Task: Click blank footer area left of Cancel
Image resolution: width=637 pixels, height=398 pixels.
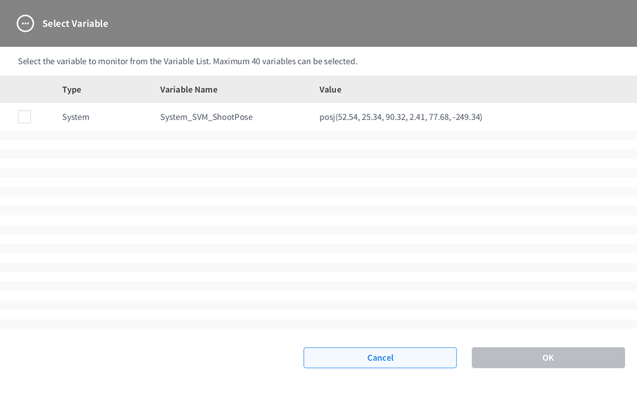Action: pos(152,358)
